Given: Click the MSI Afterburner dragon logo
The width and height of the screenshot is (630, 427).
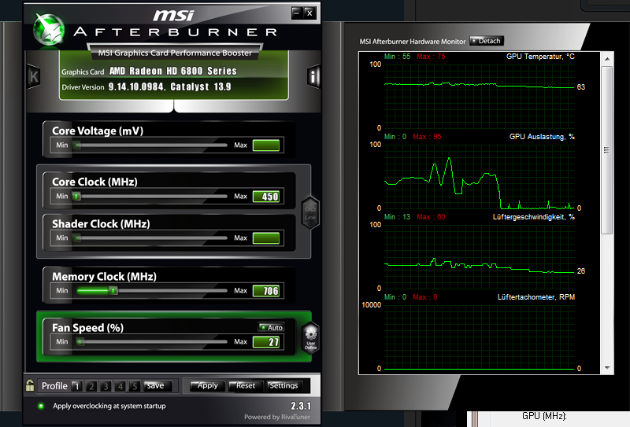Looking at the screenshot, I should pyautogui.click(x=49, y=30).
